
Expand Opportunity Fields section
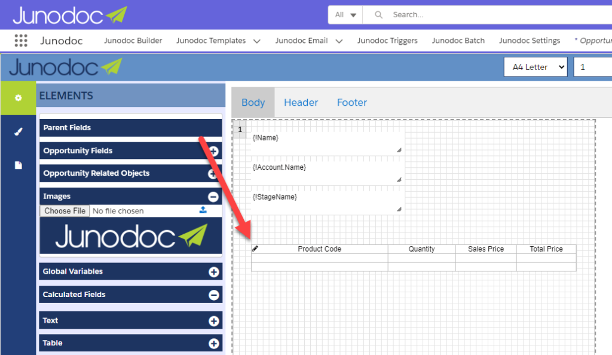click(213, 151)
